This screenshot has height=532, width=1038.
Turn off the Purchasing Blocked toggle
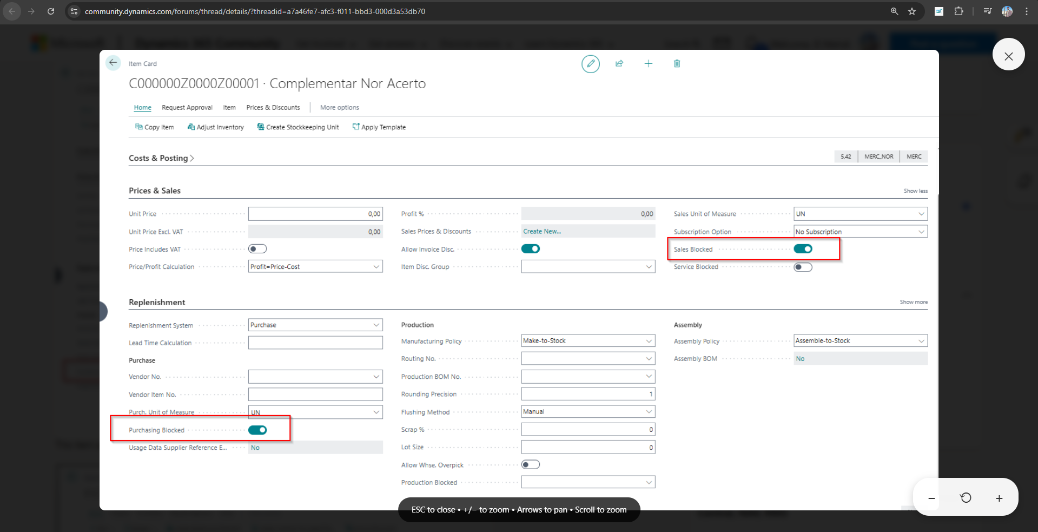(258, 430)
